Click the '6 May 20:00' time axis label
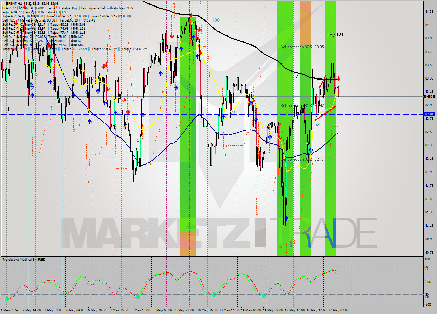The width and height of the screenshot is (437, 314). [x=97, y=310]
